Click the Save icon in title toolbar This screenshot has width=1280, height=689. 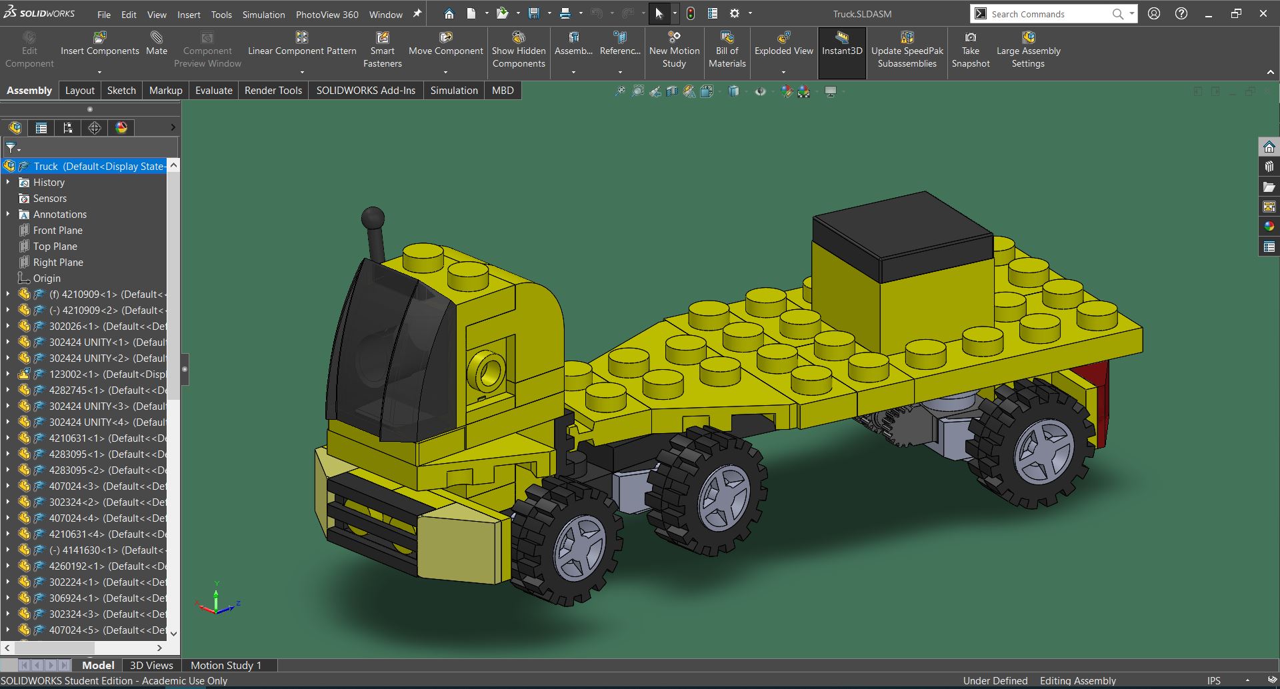click(533, 13)
